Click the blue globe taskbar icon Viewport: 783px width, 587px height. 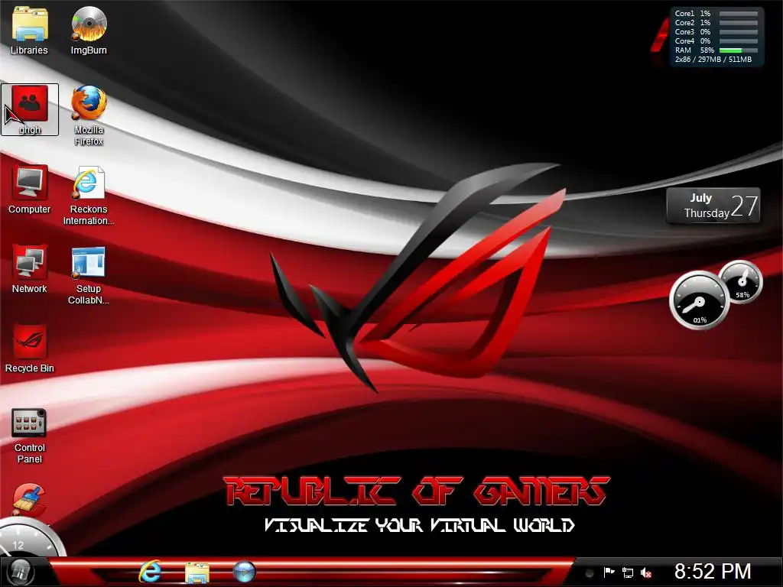[x=244, y=572]
